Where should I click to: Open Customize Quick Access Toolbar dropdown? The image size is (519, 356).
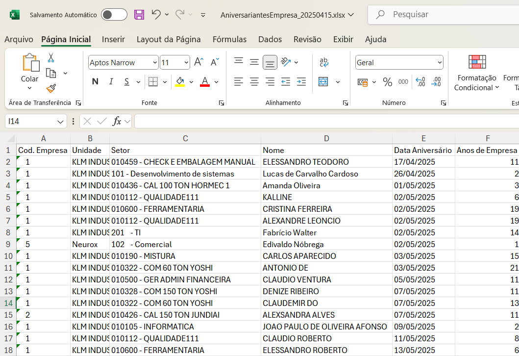point(203,15)
